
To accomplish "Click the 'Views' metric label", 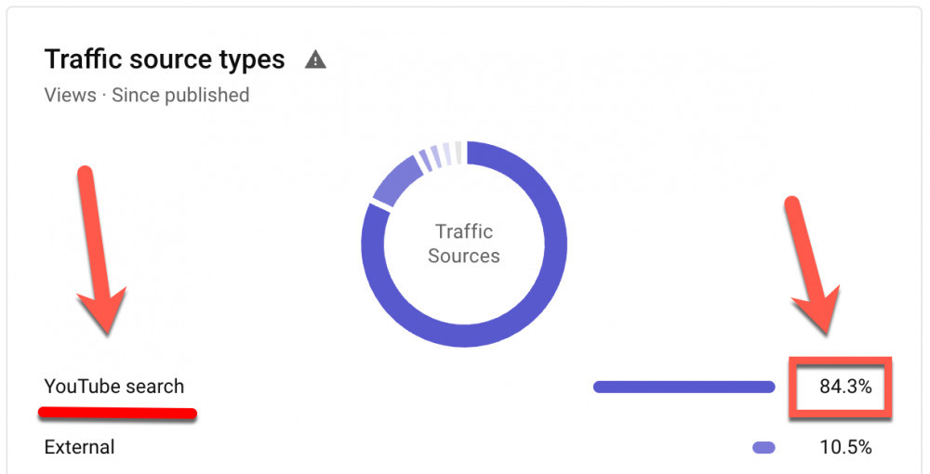I will point(70,95).
